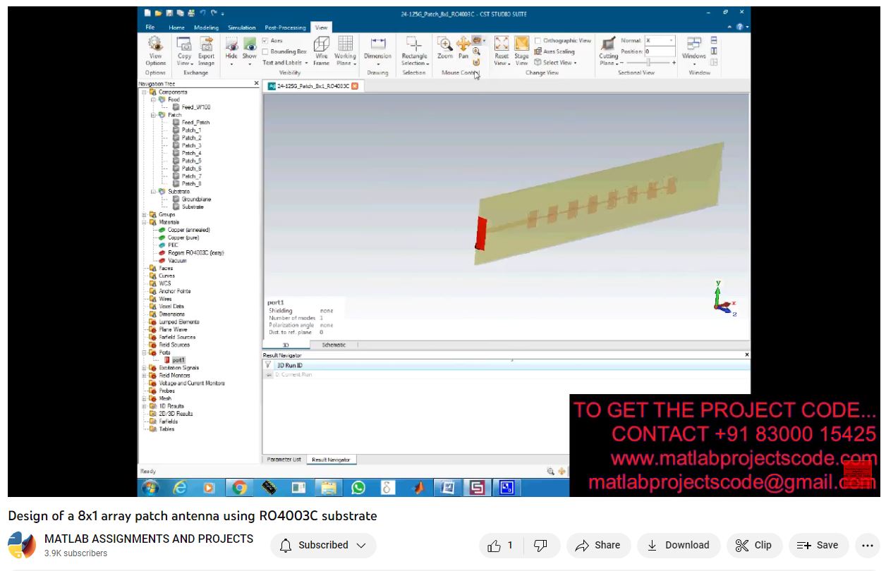Open MATLAB from the taskbar

(x=418, y=487)
